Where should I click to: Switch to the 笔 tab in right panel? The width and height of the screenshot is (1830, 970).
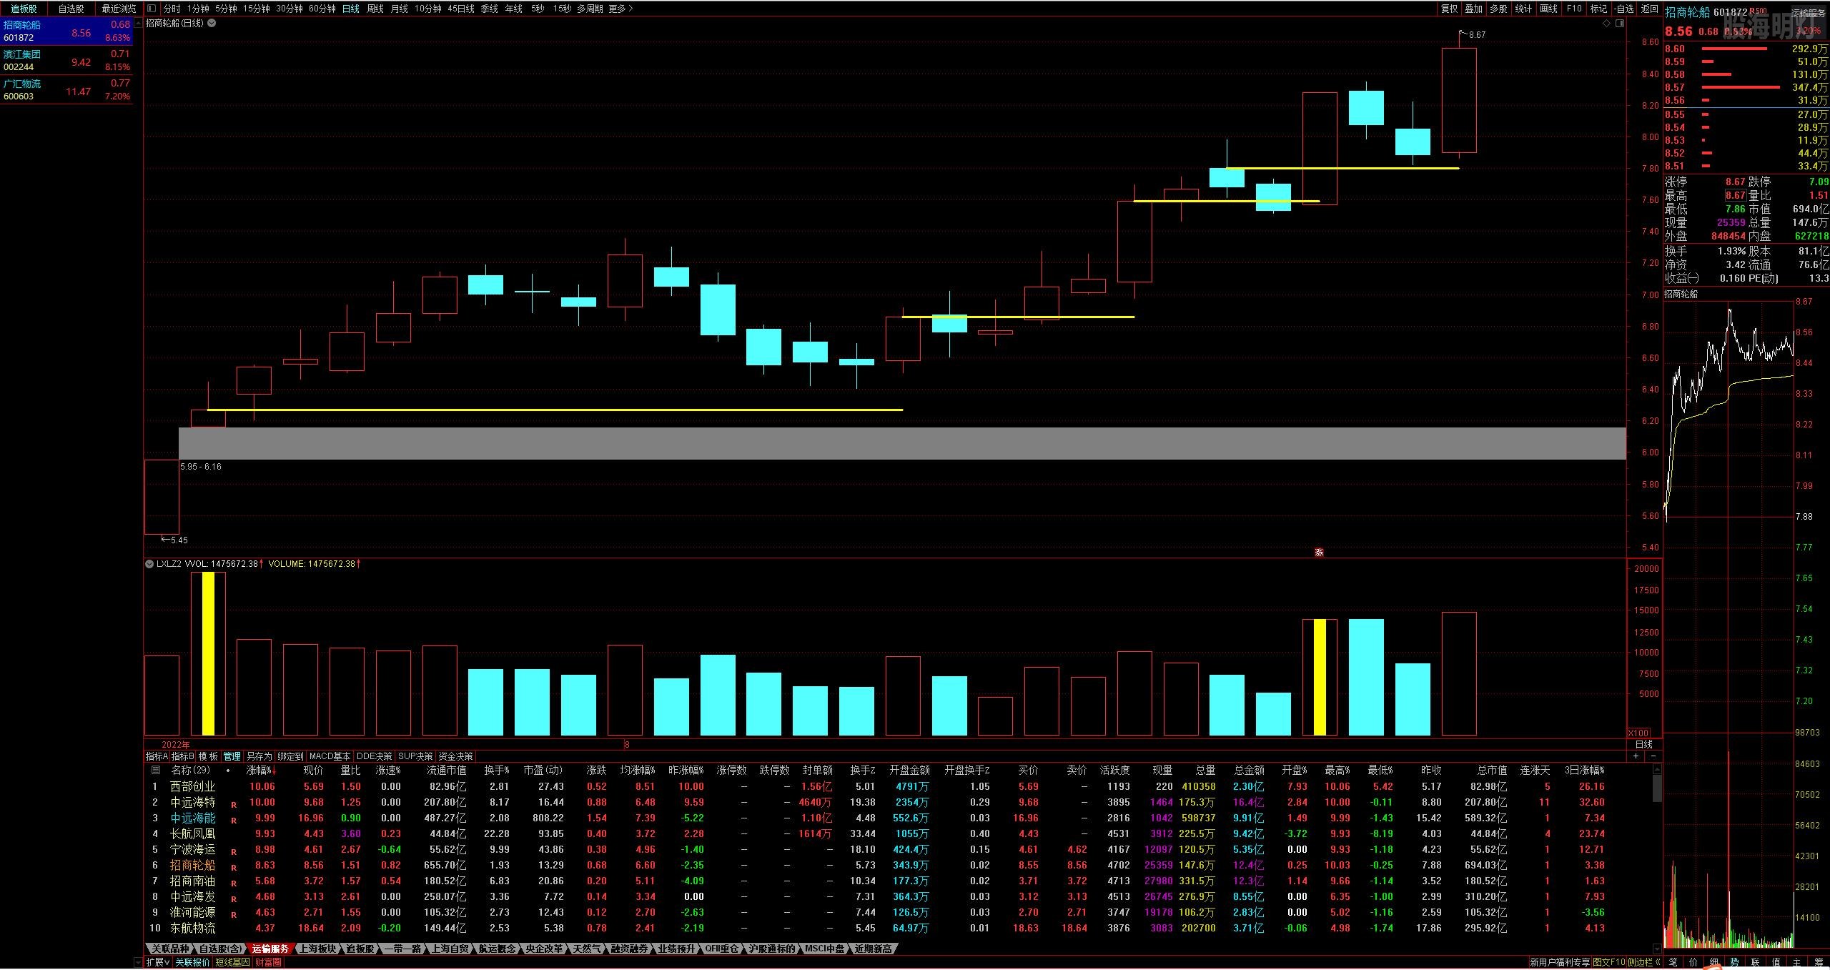[1673, 963]
